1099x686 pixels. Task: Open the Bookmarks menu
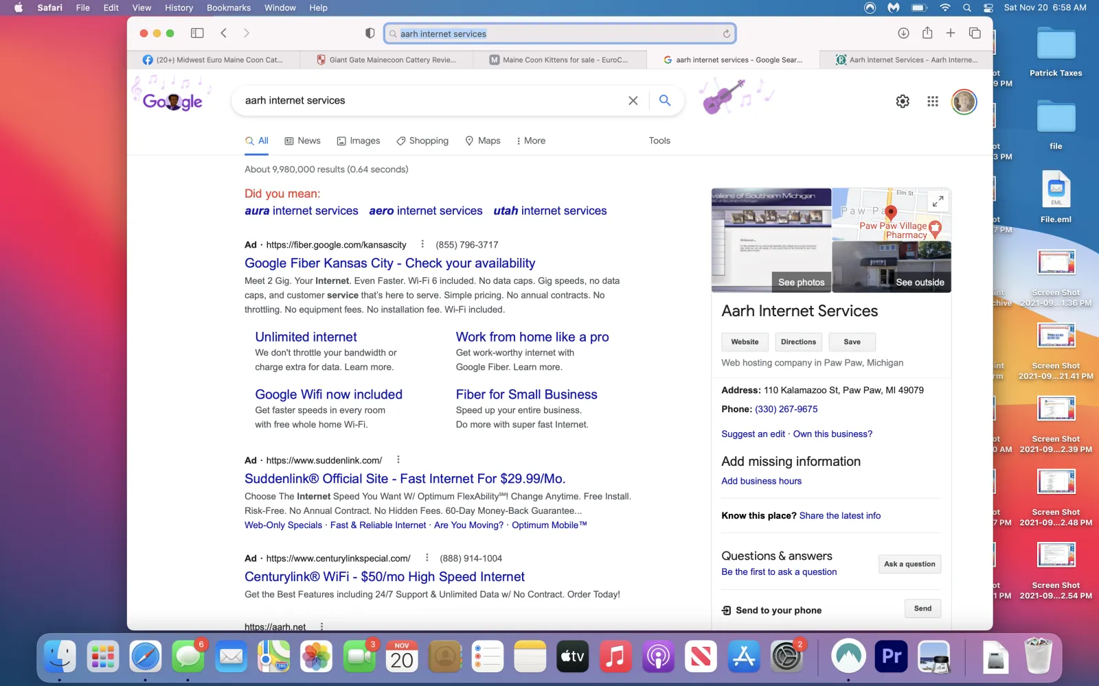pyautogui.click(x=229, y=8)
